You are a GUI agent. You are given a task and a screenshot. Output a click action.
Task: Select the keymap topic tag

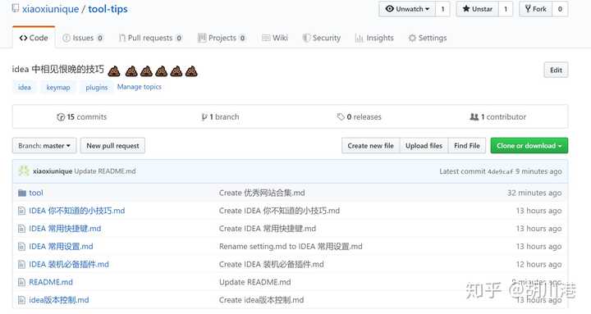(58, 88)
